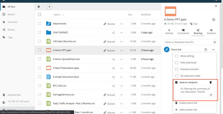The height and width of the screenshot is (114, 223).
Task: Sort by the Size column header
Action: (x=130, y=15)
